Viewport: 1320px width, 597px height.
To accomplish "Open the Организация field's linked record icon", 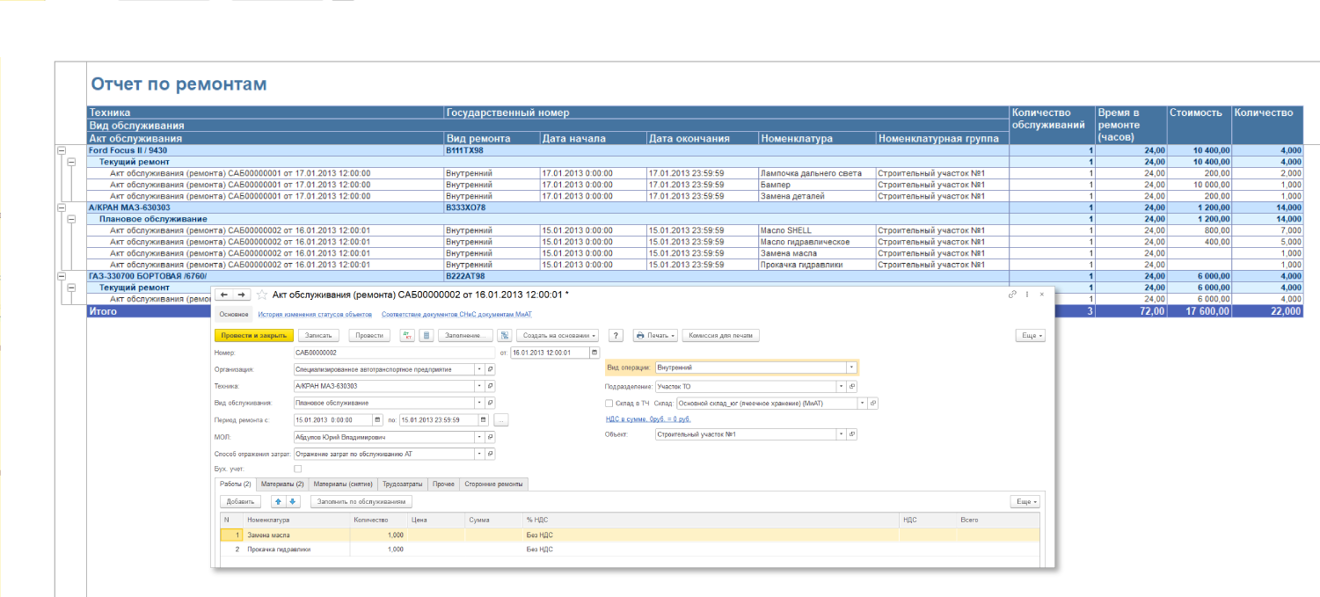I will [x=491, y=369].
